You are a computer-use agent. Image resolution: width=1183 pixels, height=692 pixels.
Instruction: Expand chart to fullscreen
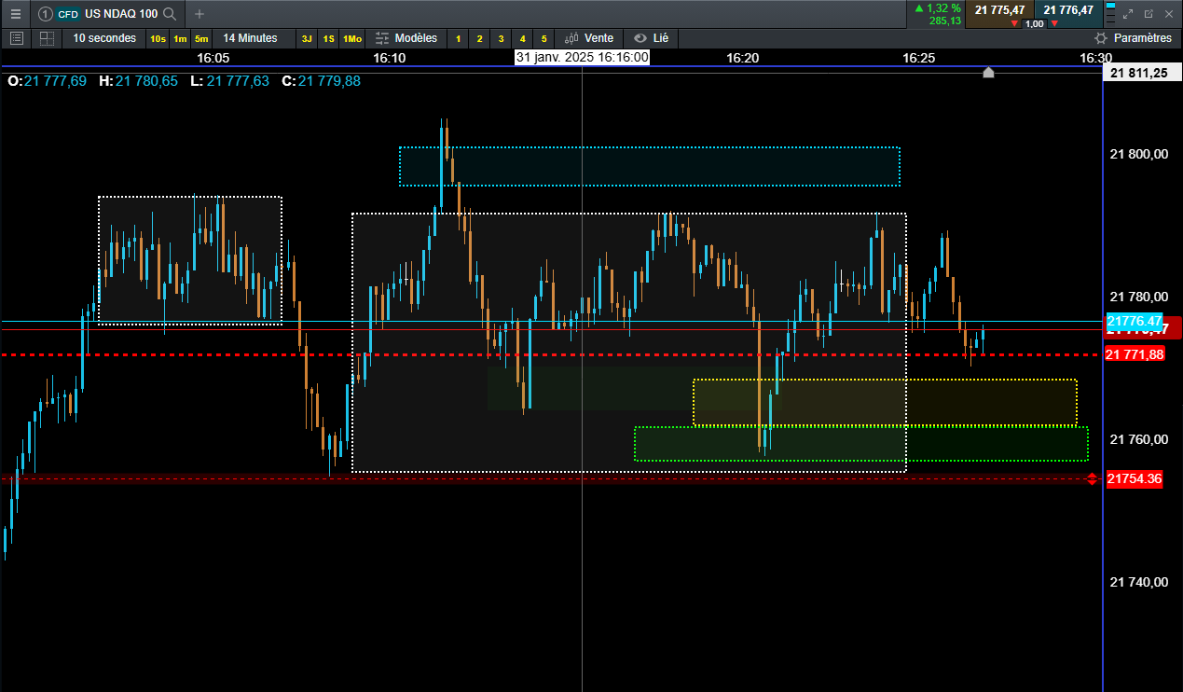pyautogui.click(x=1128, y=14)
